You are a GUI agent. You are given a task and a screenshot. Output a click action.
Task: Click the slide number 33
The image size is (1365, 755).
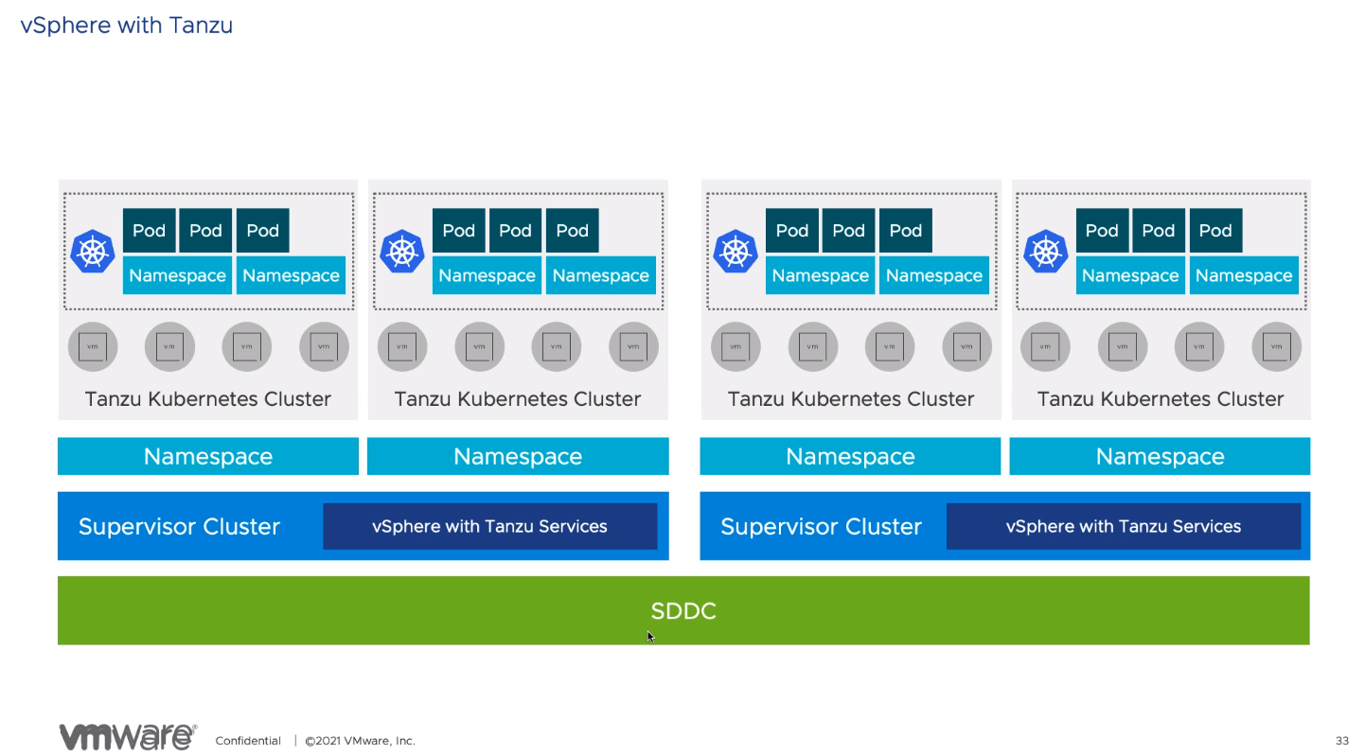coord(1341,740)
